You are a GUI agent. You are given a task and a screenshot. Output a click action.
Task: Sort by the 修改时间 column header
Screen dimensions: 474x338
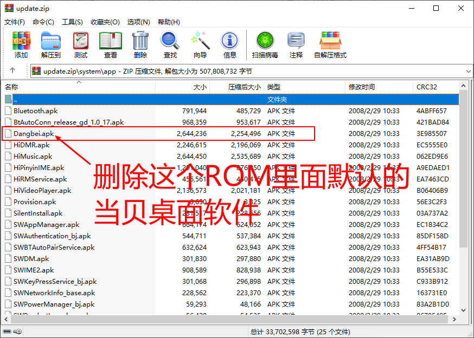[x=379, y=87]
